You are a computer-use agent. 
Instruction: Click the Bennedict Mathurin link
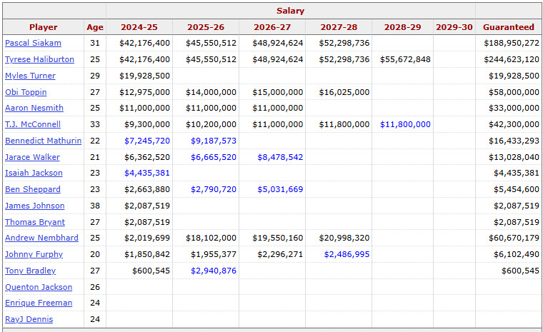coord(44,141)
